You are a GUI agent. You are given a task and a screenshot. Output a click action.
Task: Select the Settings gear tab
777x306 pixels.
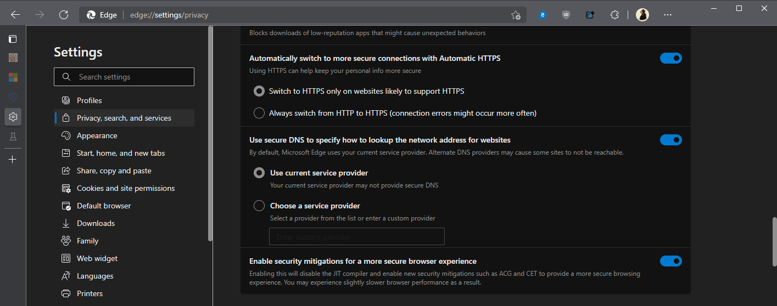tap(13, 116)
